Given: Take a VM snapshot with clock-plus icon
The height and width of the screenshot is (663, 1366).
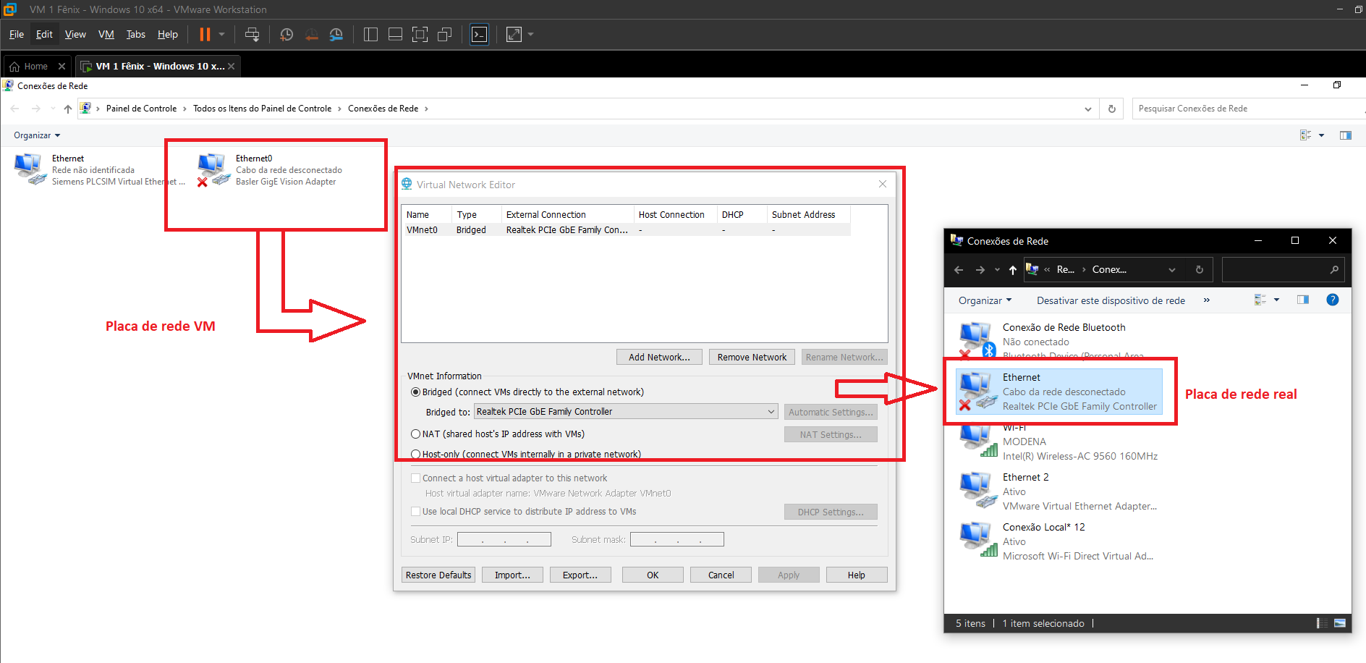Looking at the screenshot, I should point(287,34).
